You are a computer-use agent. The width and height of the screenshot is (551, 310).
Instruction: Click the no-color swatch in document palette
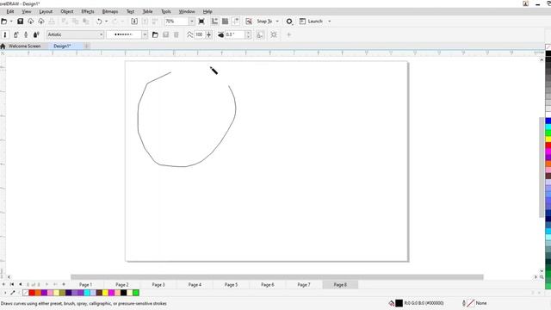pos(25,293)
